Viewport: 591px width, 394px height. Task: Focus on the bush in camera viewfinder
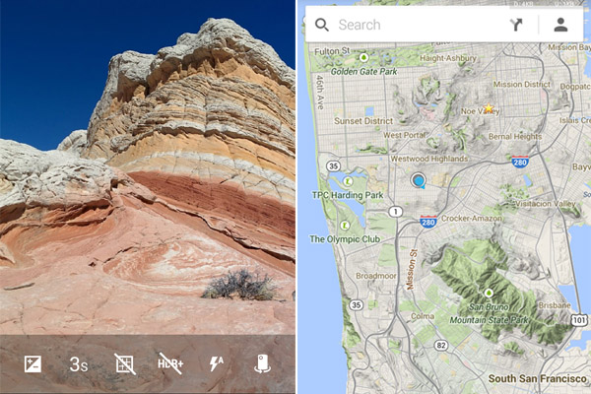pos(238,285)
